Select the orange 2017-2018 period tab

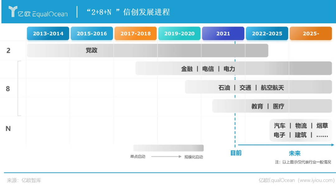tap(135, 33)
